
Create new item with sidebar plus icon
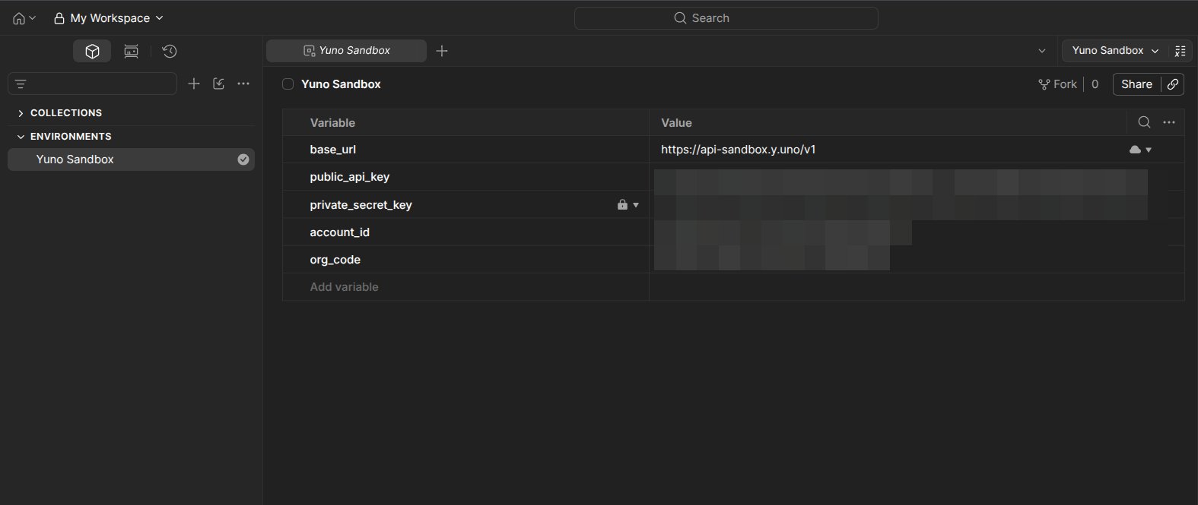coord(194,84)
